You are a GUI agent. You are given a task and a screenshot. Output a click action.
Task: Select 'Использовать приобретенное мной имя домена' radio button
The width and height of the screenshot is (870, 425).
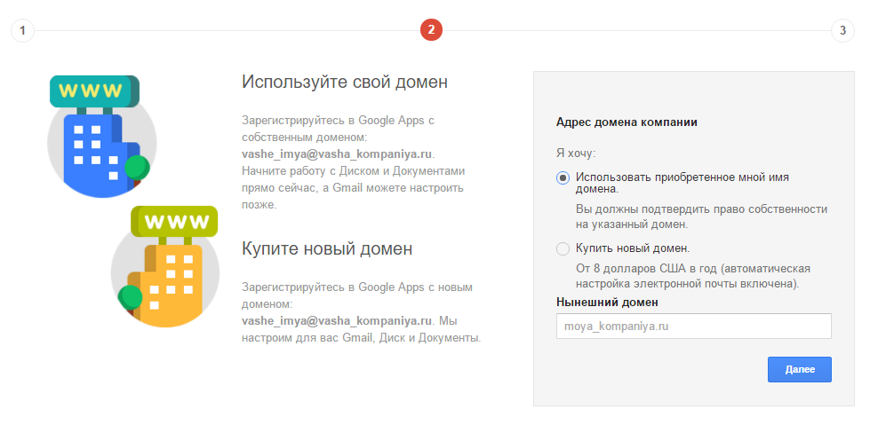[563, 177]
